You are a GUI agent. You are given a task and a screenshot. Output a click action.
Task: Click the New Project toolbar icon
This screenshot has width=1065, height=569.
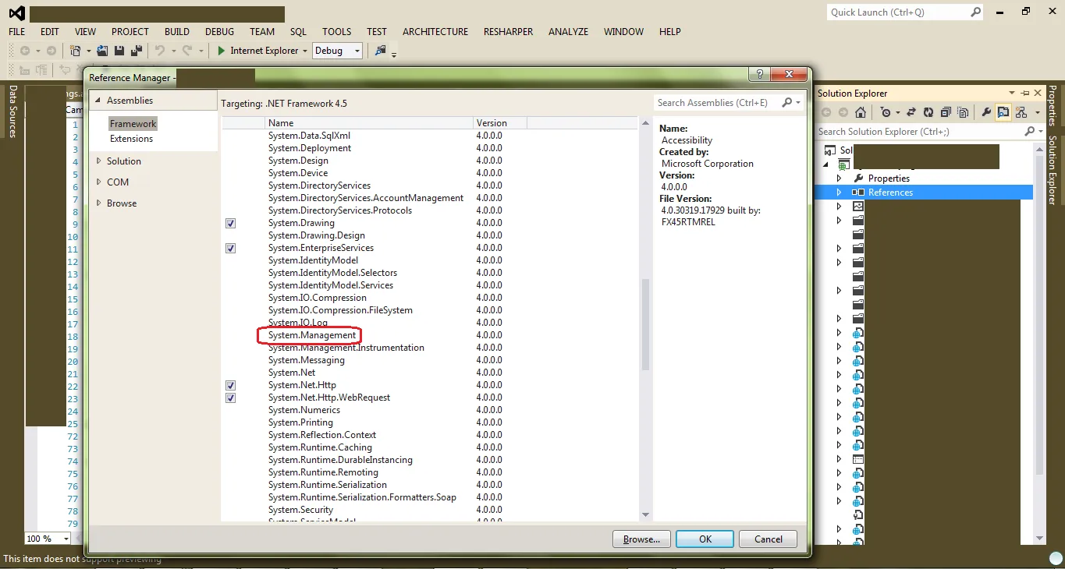point(76,51)
